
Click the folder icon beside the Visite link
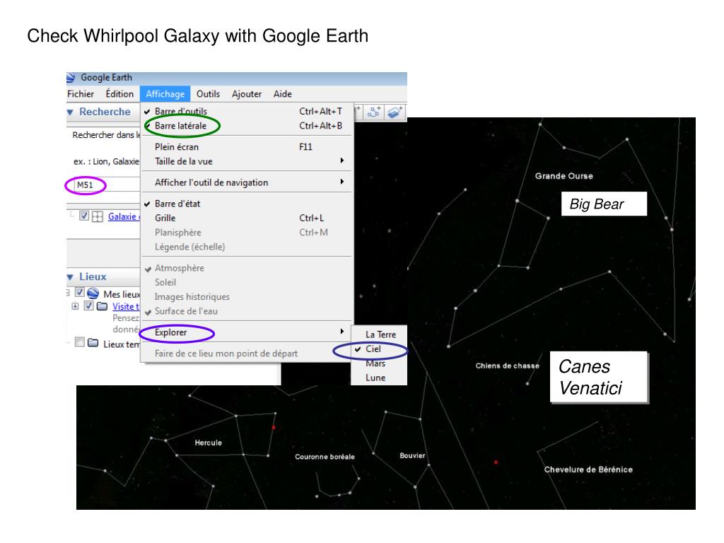103,306
